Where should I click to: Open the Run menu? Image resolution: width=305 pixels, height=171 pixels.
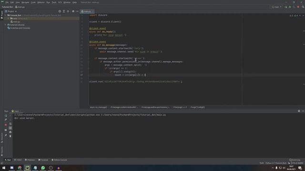(48, 2)
